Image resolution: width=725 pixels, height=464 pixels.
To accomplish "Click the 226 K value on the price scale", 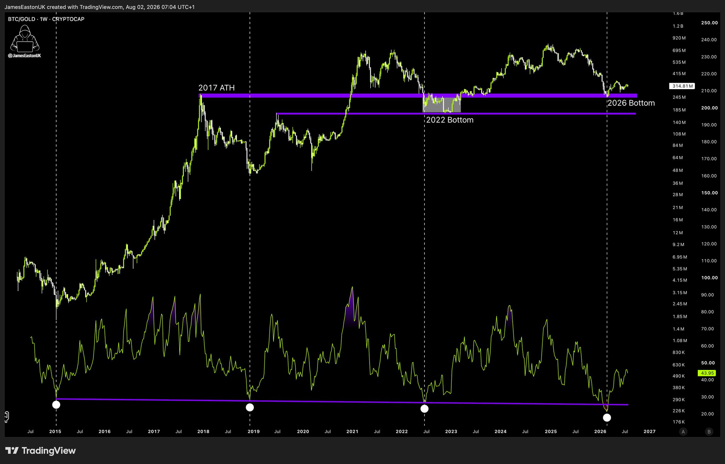I will [679, 411].
